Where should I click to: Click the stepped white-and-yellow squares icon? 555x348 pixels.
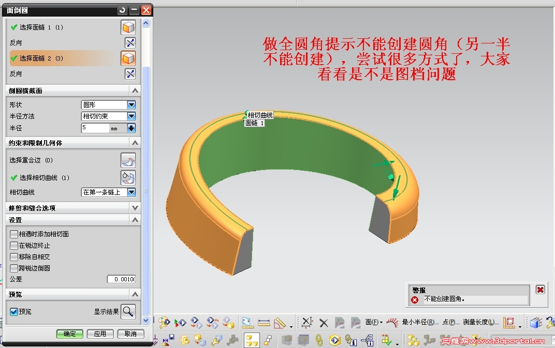click(x=268, y=341)
